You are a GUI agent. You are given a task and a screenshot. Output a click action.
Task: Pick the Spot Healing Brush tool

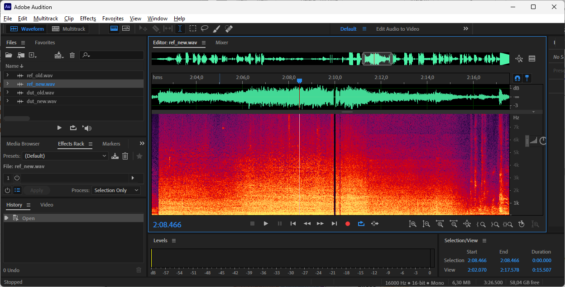click(229, 28)
